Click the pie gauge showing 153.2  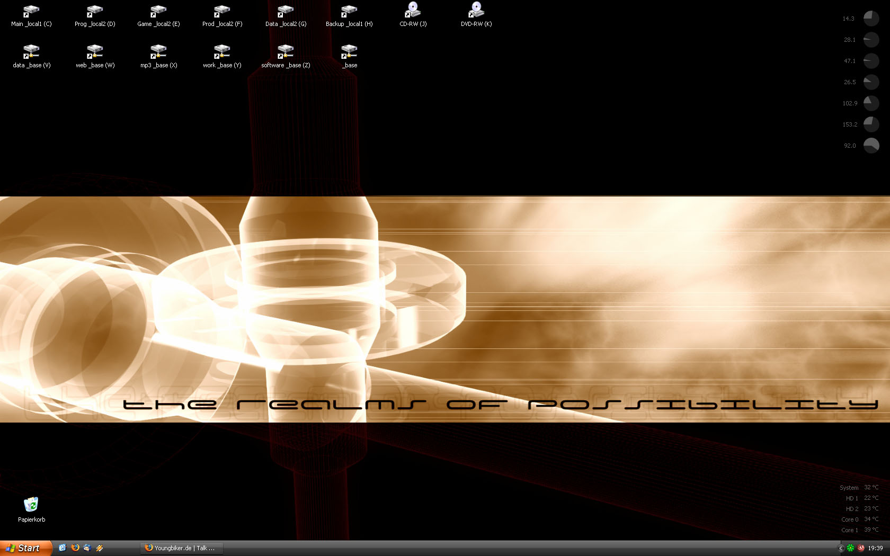click(871, 124)
